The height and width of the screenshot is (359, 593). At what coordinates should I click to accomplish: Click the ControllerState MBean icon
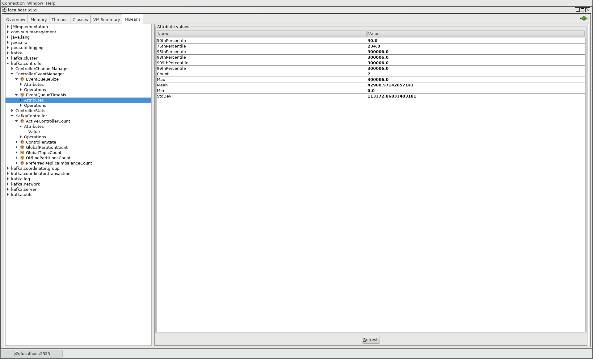coord(22,142)
